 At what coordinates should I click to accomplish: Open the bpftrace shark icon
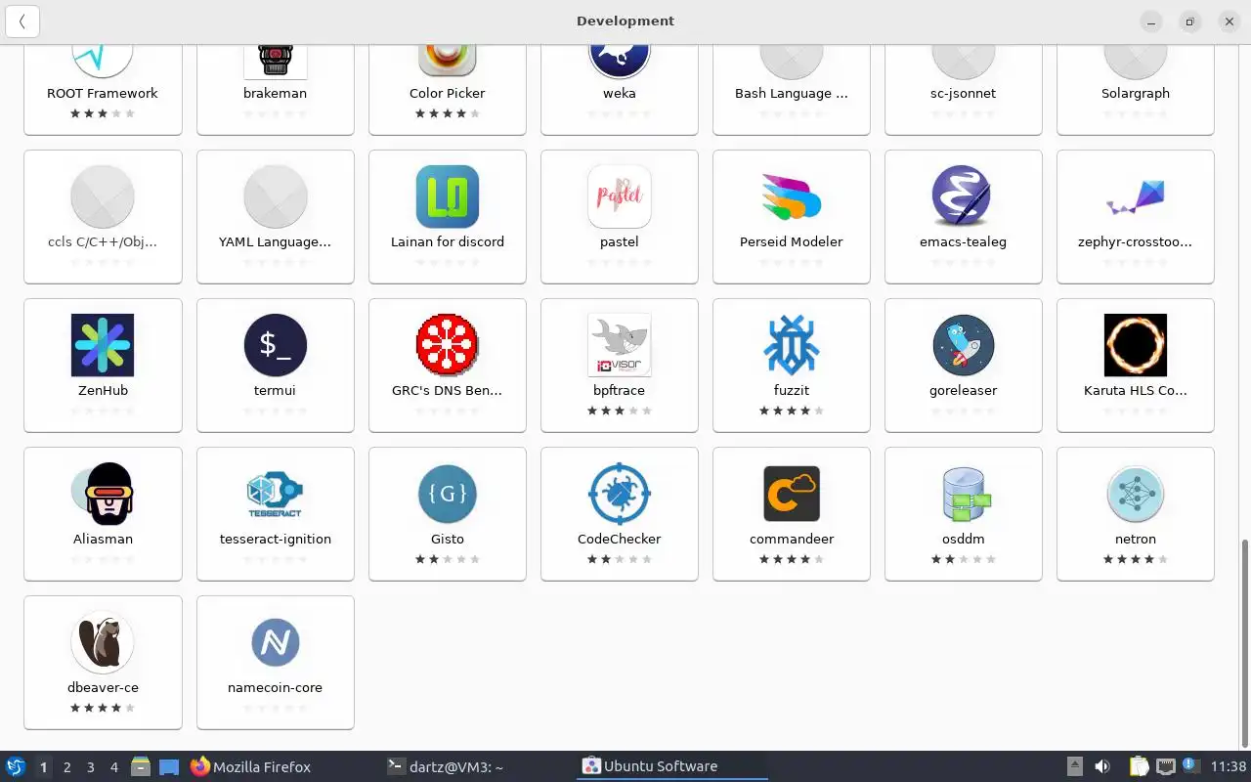(620, 345)
